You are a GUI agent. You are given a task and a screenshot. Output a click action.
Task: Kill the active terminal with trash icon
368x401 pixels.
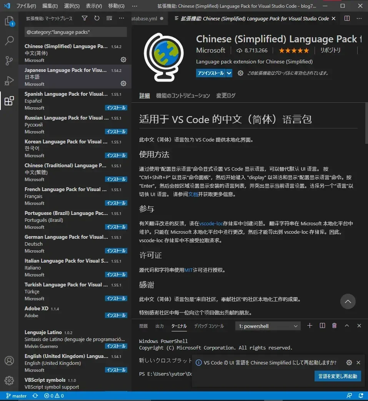click(334, 325)
